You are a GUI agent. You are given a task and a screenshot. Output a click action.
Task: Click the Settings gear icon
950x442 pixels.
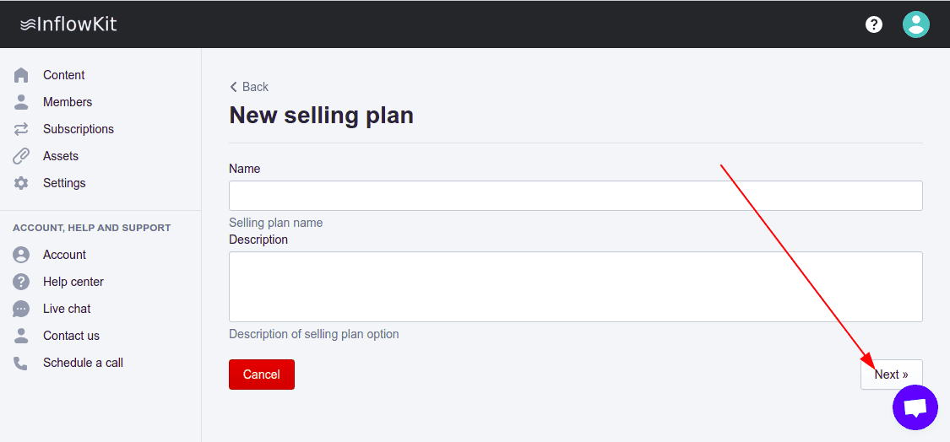(x=21, y=183)
